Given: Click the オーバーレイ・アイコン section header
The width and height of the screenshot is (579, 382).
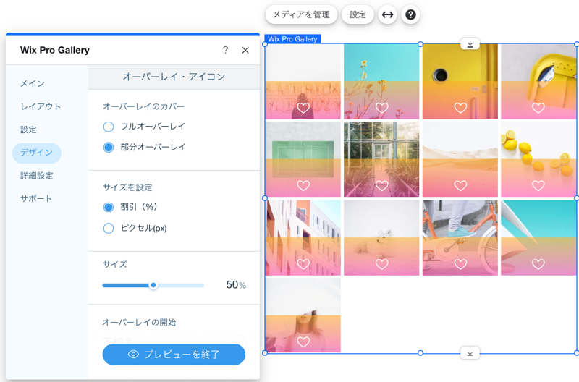Looking at the screenshot, I should (x=174, y=77).
